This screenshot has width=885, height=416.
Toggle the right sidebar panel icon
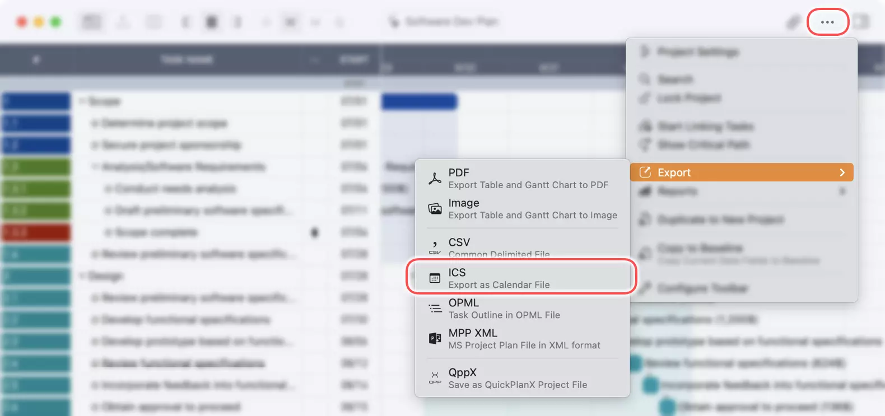(861, 22)
